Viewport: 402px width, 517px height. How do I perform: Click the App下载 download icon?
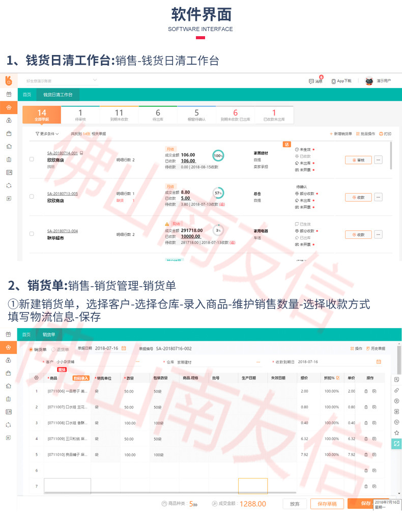333,81
